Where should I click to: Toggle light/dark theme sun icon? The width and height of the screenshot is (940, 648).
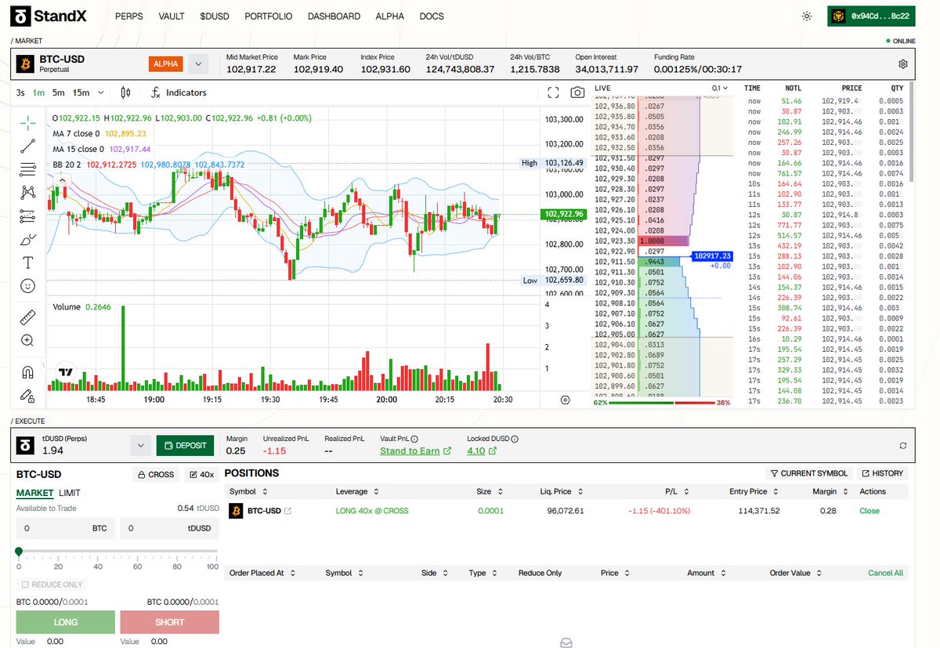(807, 16)
